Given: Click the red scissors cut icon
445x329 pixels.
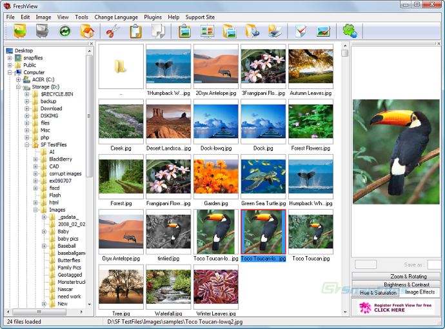Looking at the screenshot, I should (x=113, y=31).
